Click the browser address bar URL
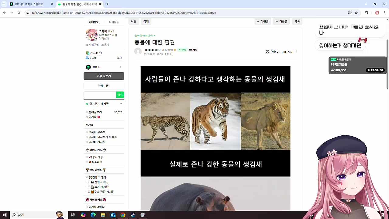 click(x=124, y=13)
